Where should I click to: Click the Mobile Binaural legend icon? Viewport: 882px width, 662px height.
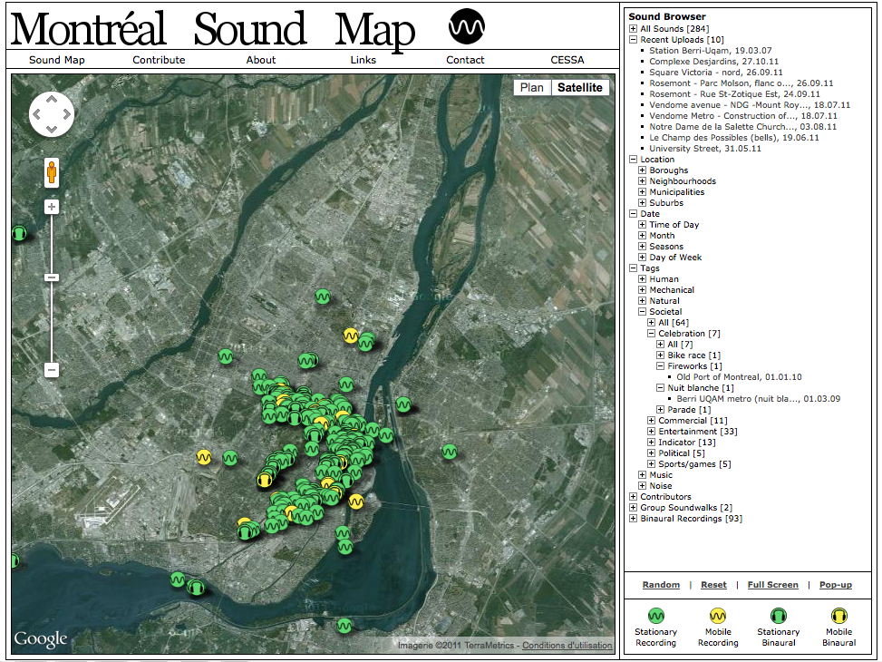838,615
